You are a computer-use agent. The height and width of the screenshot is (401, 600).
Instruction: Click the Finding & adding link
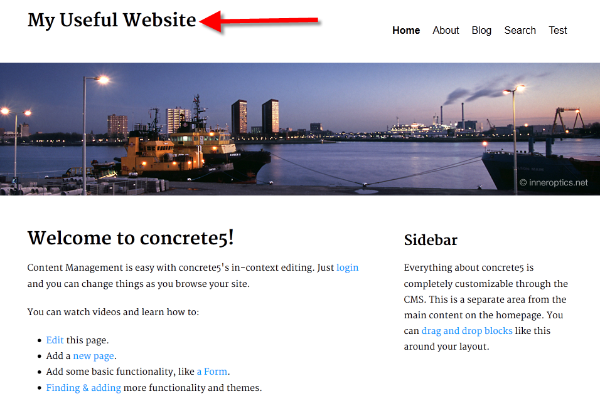coord(83,388)
